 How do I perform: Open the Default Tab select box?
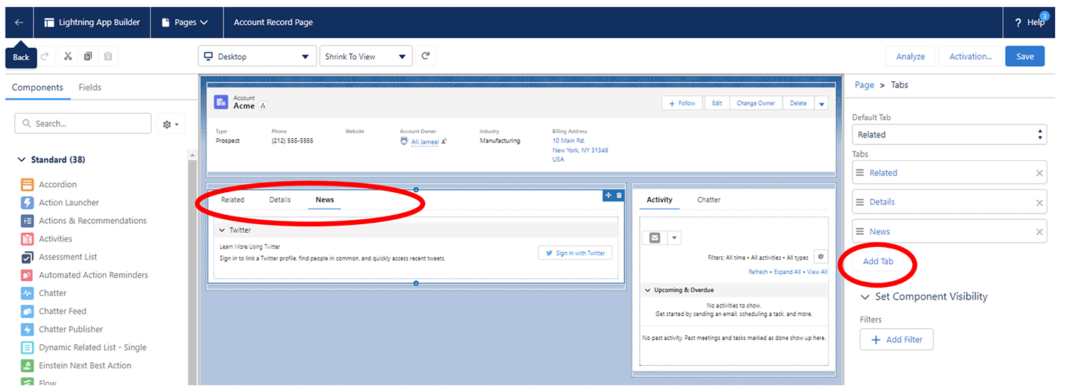click(x=949, y=135)
